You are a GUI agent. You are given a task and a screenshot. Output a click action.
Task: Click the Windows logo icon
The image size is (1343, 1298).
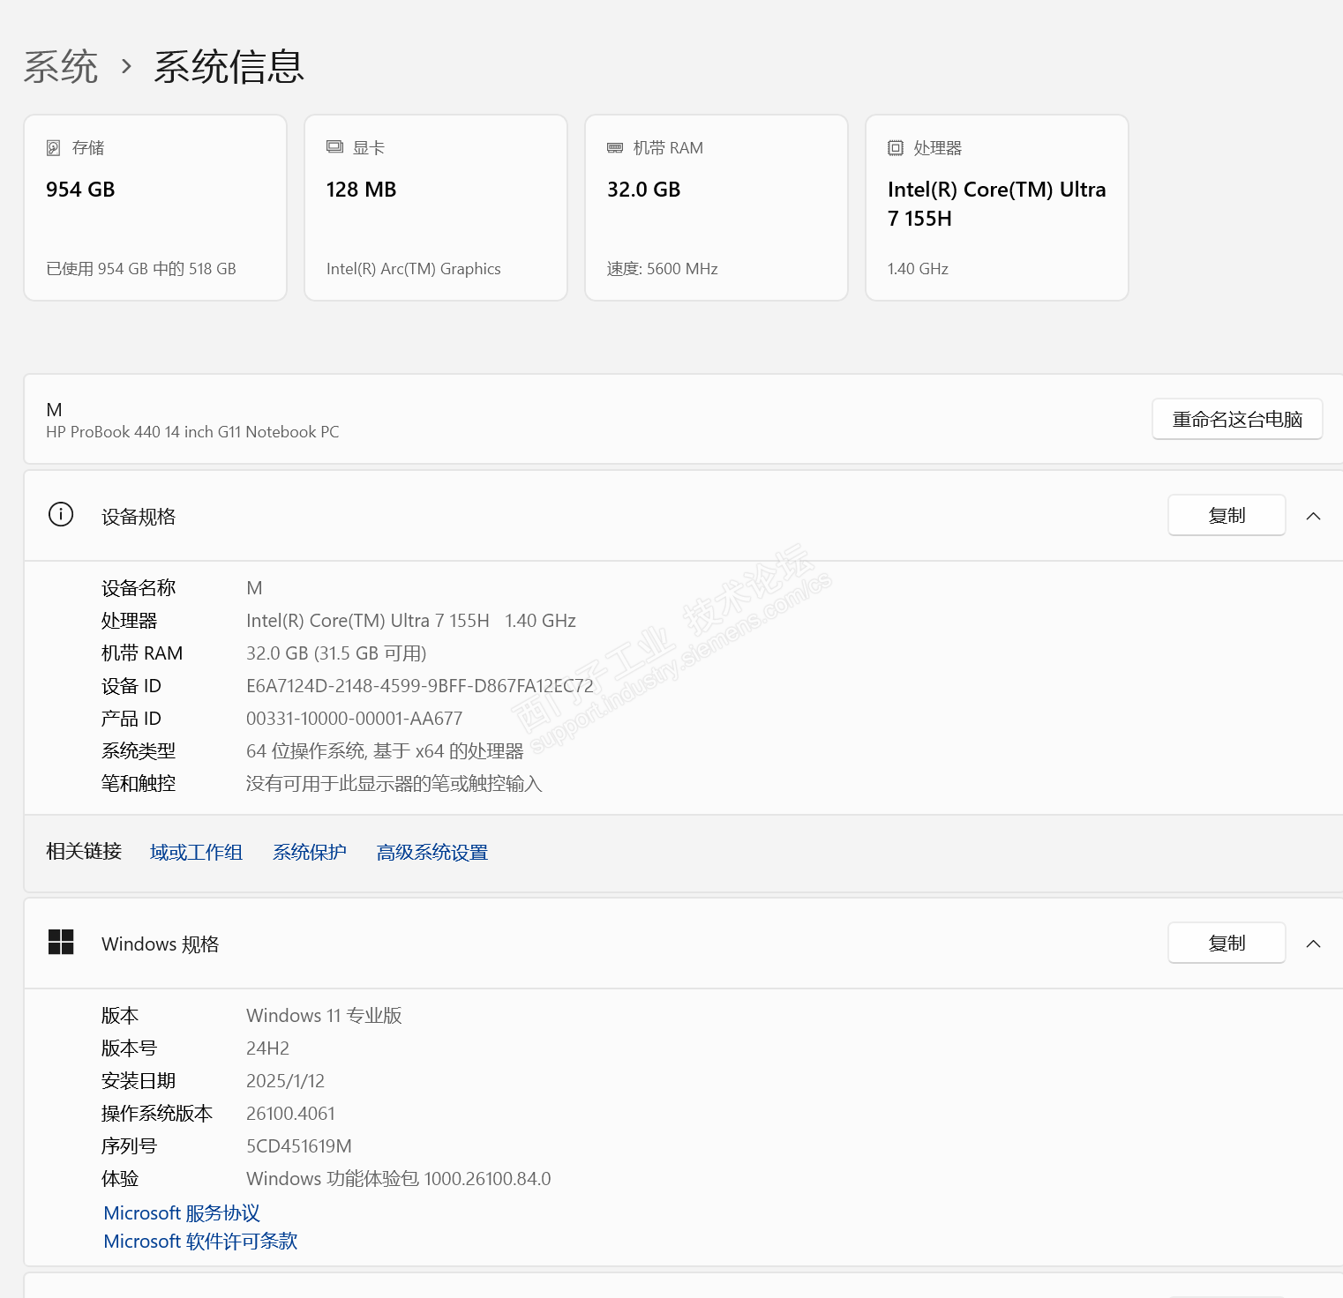61,943
